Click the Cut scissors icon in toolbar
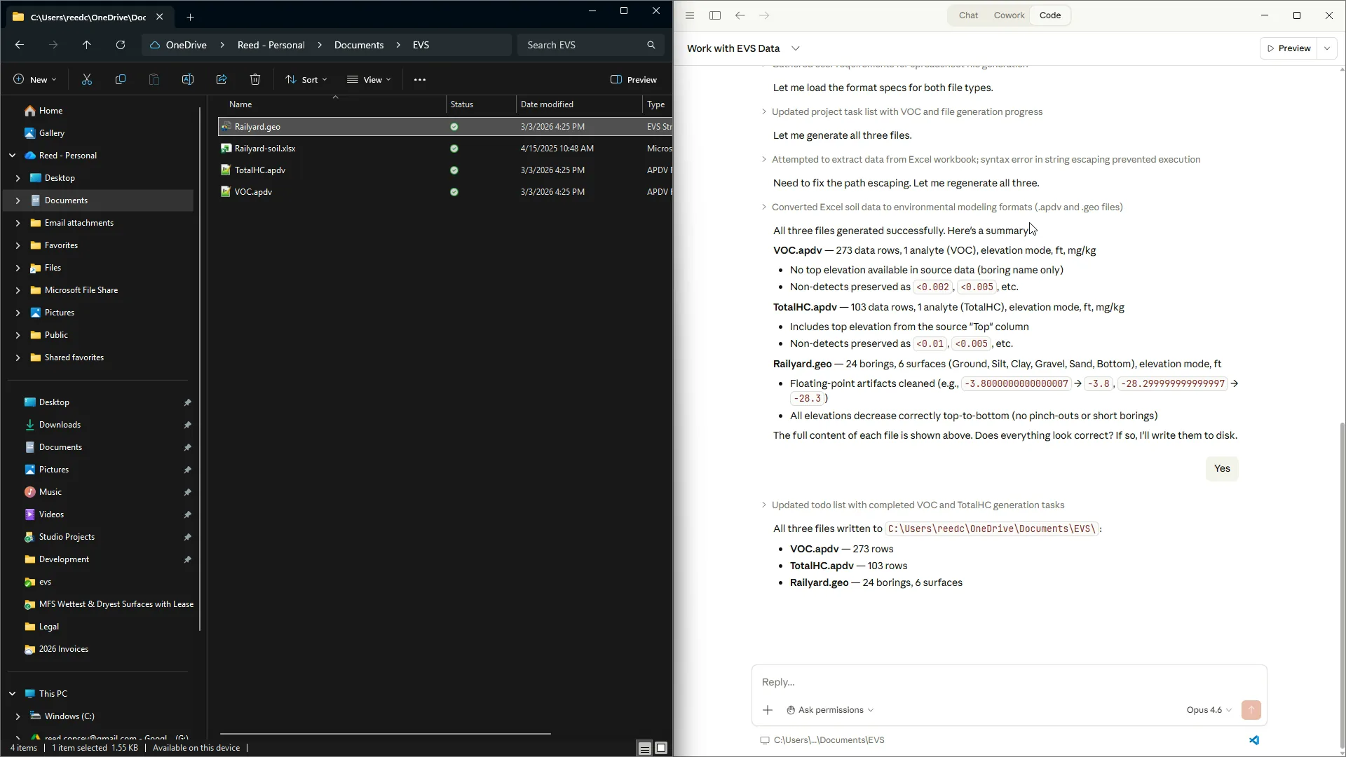 87,80
